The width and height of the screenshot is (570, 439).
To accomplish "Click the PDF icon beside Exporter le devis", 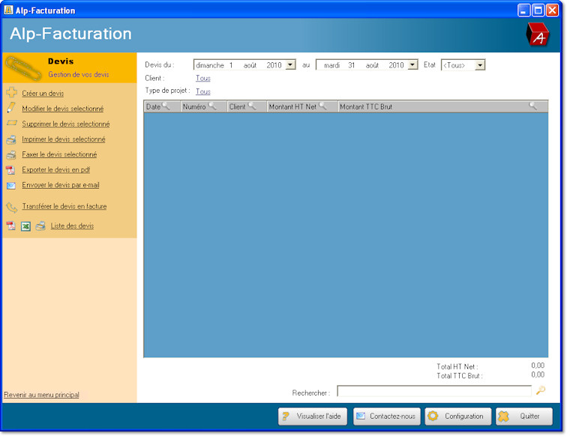I will [x=11, y=170].
